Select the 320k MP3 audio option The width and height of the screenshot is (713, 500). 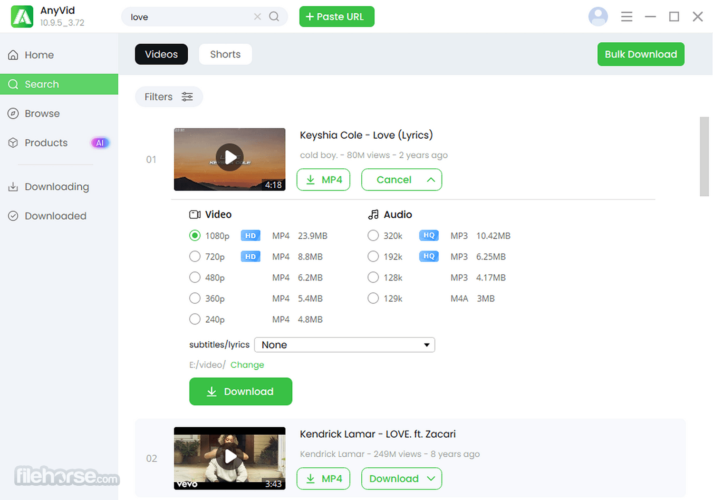point(373,236)
